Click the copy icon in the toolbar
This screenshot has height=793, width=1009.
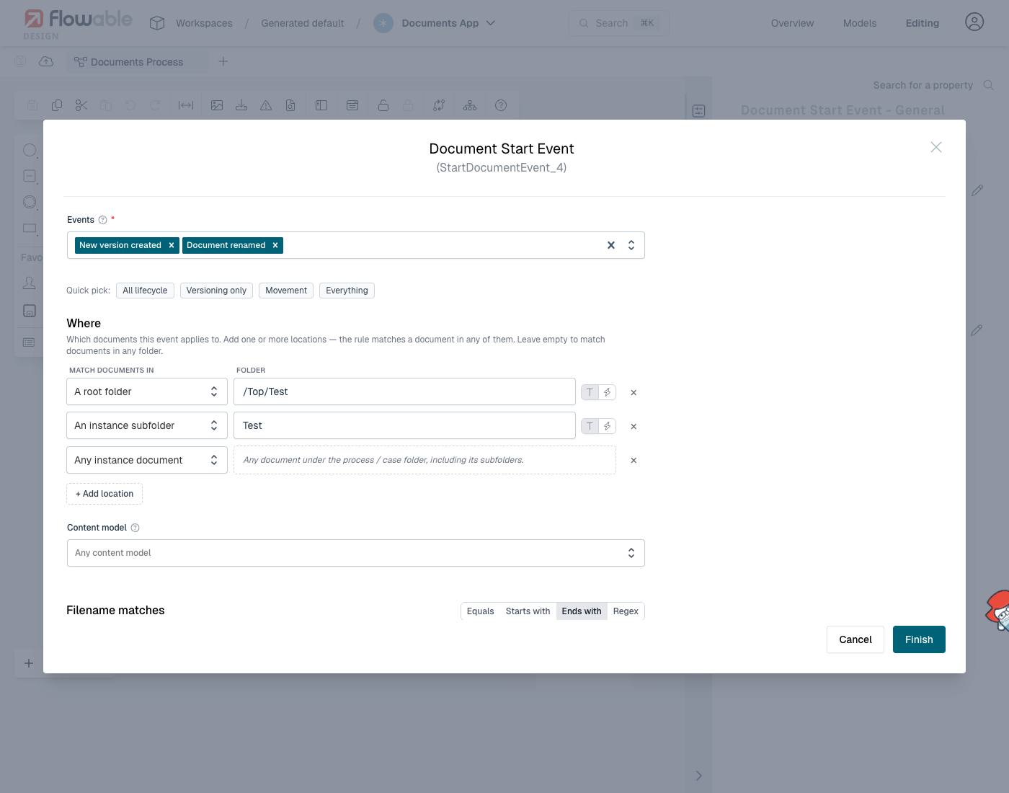click(57, 105)
